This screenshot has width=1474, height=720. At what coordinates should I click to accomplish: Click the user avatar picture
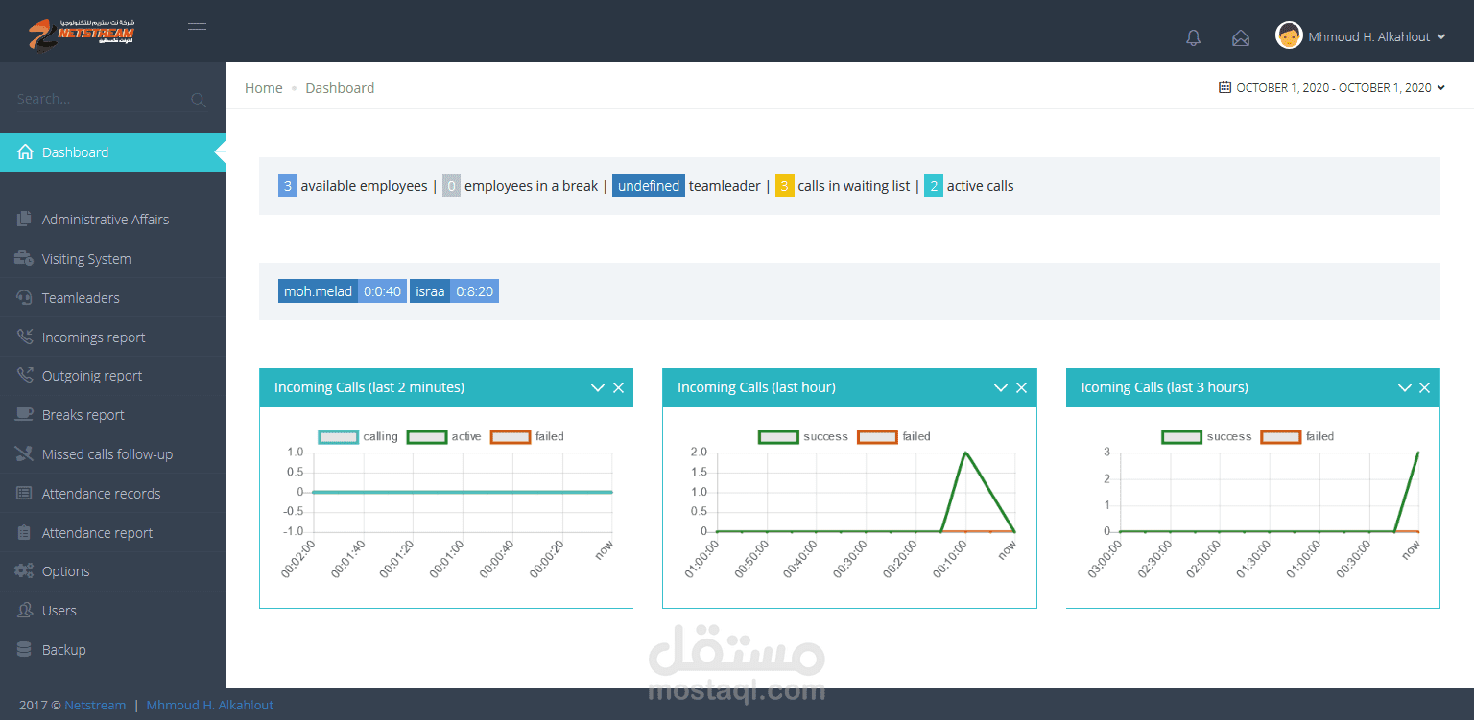point(1289,35)
